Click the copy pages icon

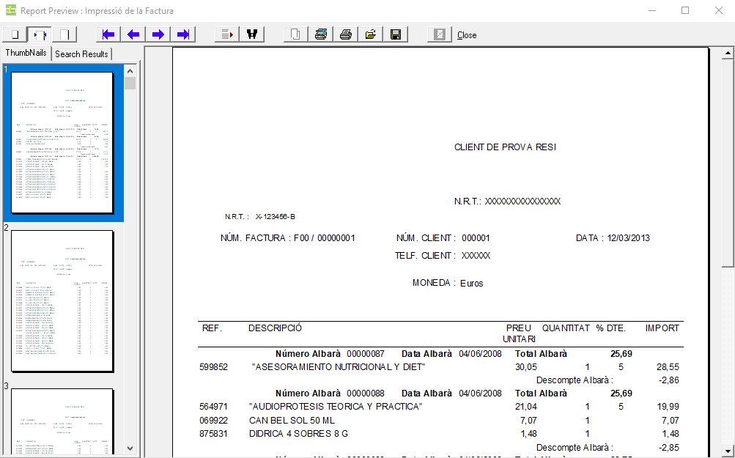296,34
